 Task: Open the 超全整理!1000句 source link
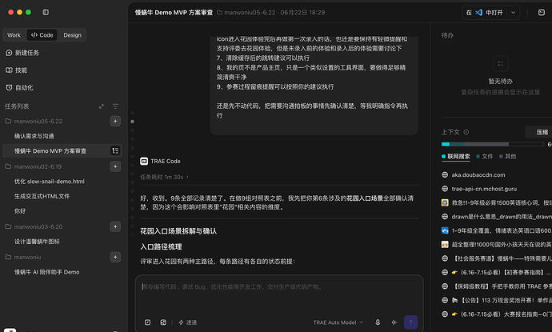[x=497, y=244]
